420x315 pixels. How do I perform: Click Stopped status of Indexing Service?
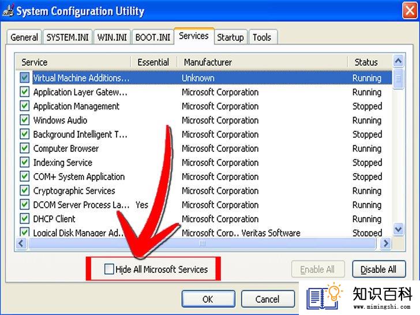click(x=367, y=163)
